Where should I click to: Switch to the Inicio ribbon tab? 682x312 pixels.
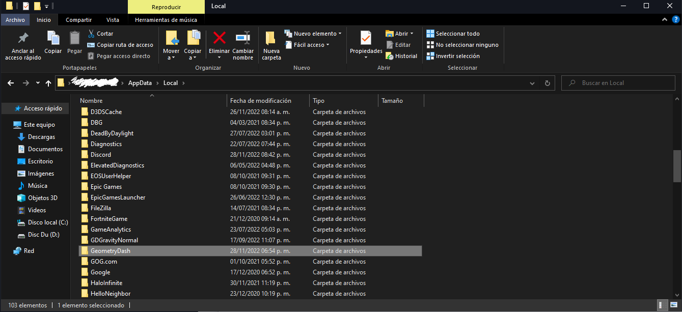(44, 20)
